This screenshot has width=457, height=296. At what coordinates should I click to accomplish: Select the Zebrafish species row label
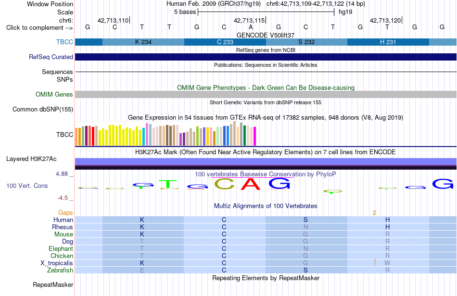click(x=60, y=270)
